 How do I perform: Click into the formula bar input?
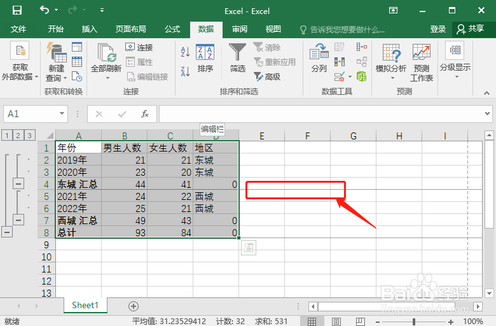tap(321, 114)
